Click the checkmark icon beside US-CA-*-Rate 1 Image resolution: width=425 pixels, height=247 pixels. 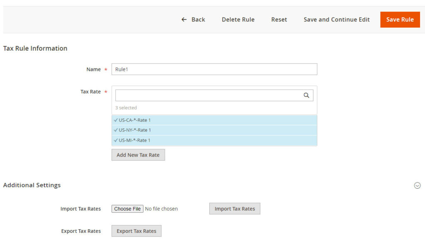(x=116, y=120)
